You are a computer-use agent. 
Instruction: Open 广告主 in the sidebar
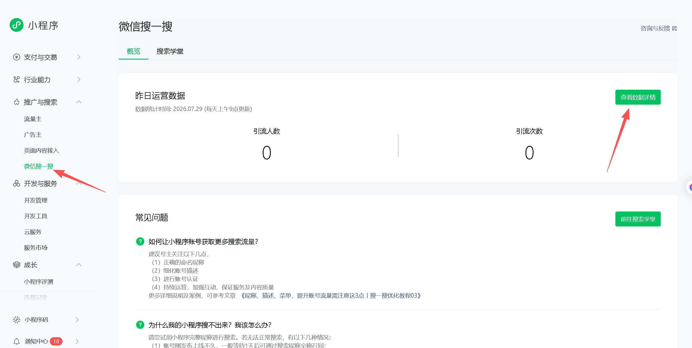(x=33, y=135)
